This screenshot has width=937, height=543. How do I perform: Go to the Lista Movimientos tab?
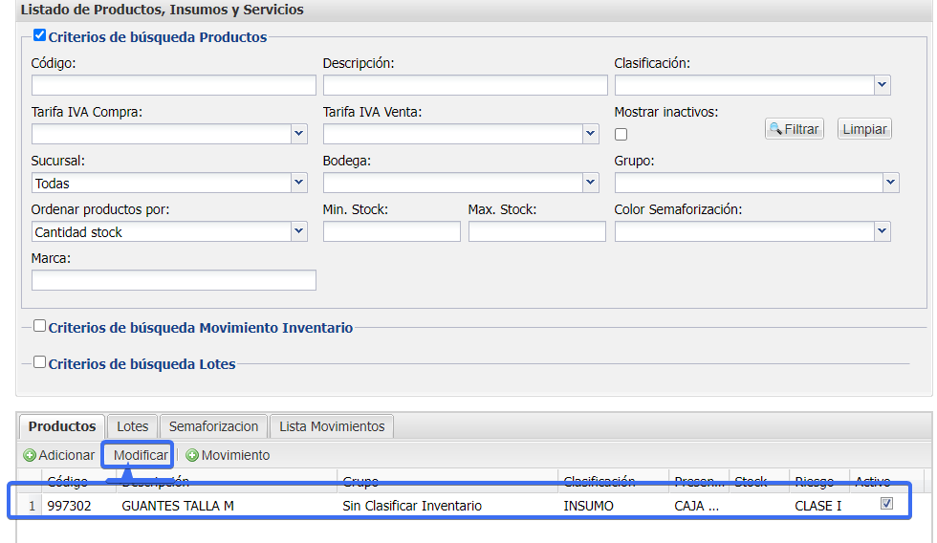pos(332,426)
